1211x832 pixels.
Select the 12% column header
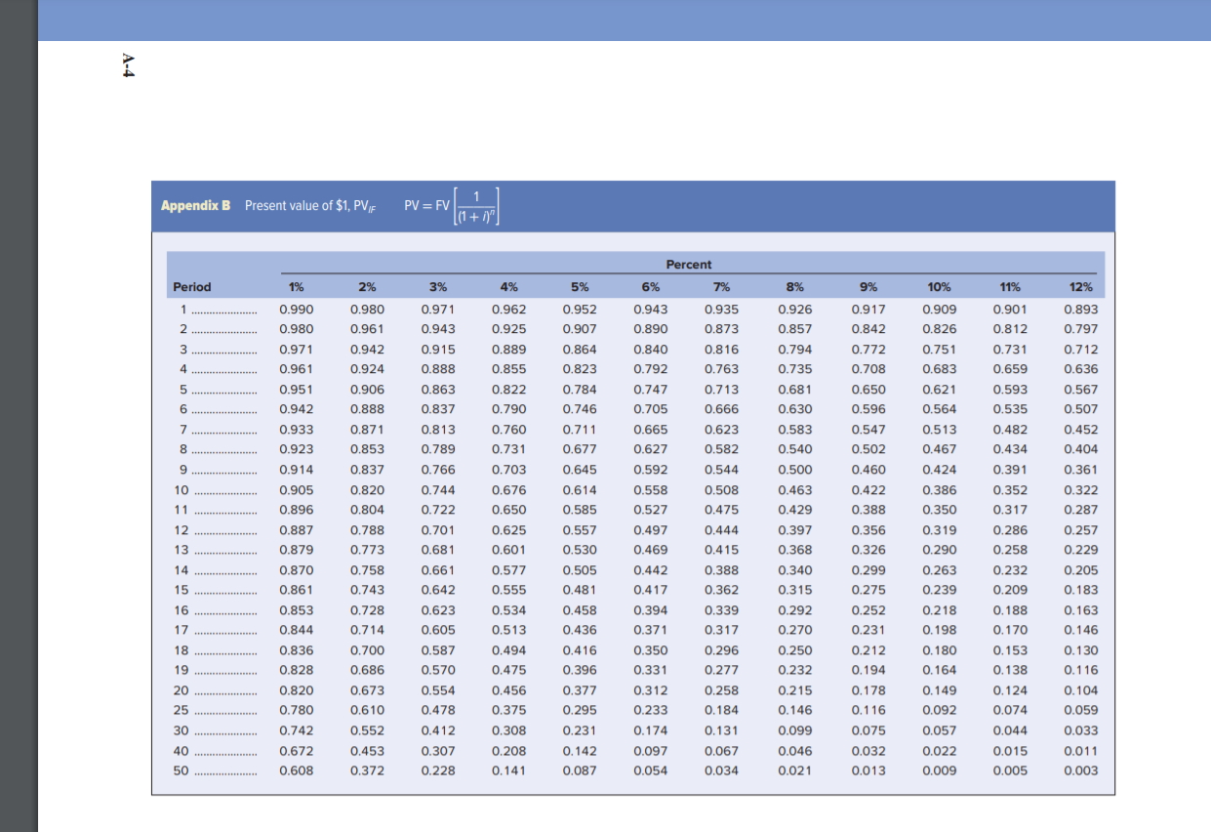1081,287
